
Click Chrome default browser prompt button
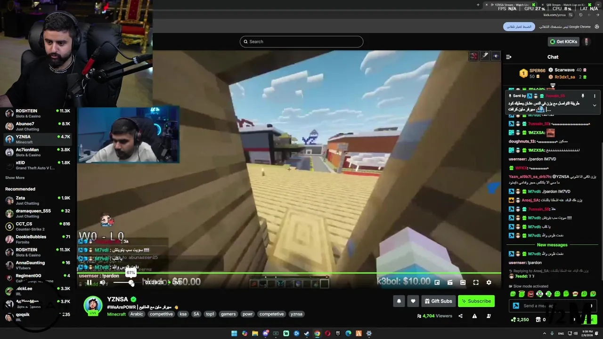tap(519, 27)
